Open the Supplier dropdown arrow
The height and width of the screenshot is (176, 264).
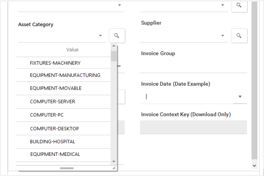coord(223,36)
